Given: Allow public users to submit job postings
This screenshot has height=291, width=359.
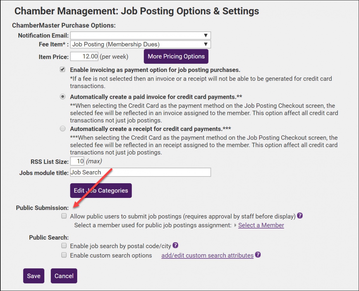Looking at the screenshot, I should [x=64, y=216].
